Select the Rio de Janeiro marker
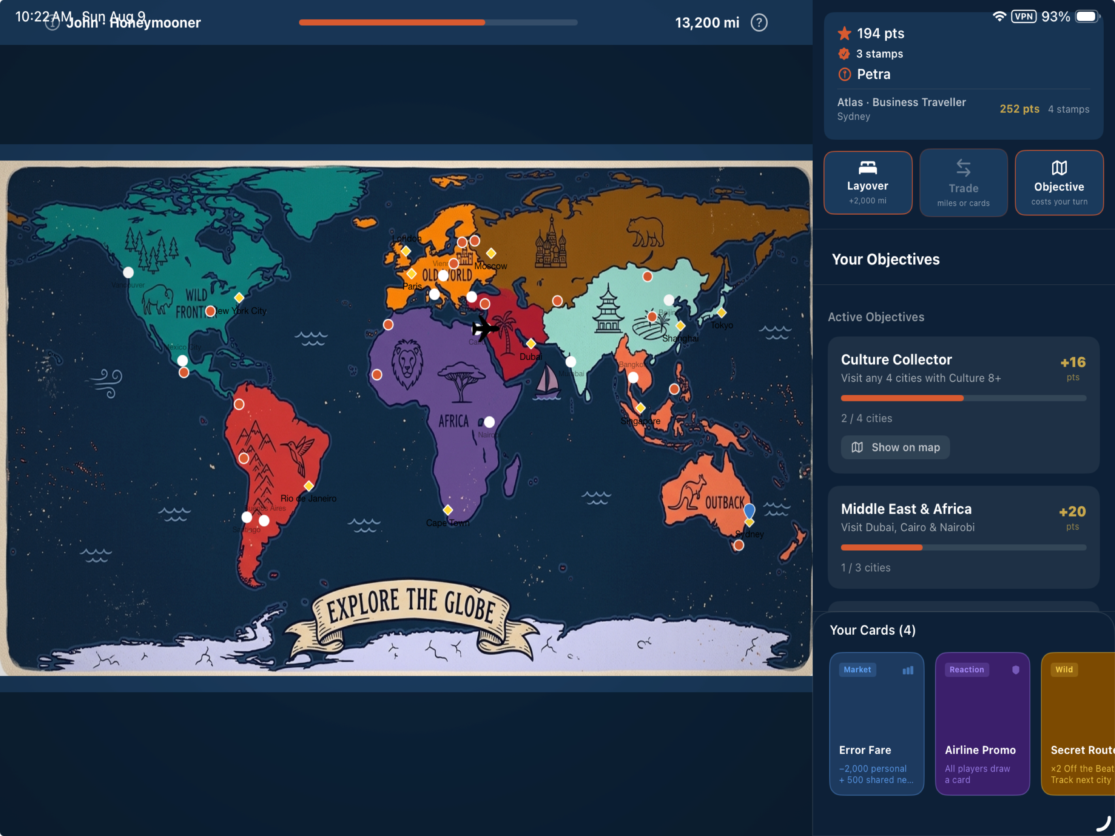This screenshot has width=1115, height=836. coord(308,486)
